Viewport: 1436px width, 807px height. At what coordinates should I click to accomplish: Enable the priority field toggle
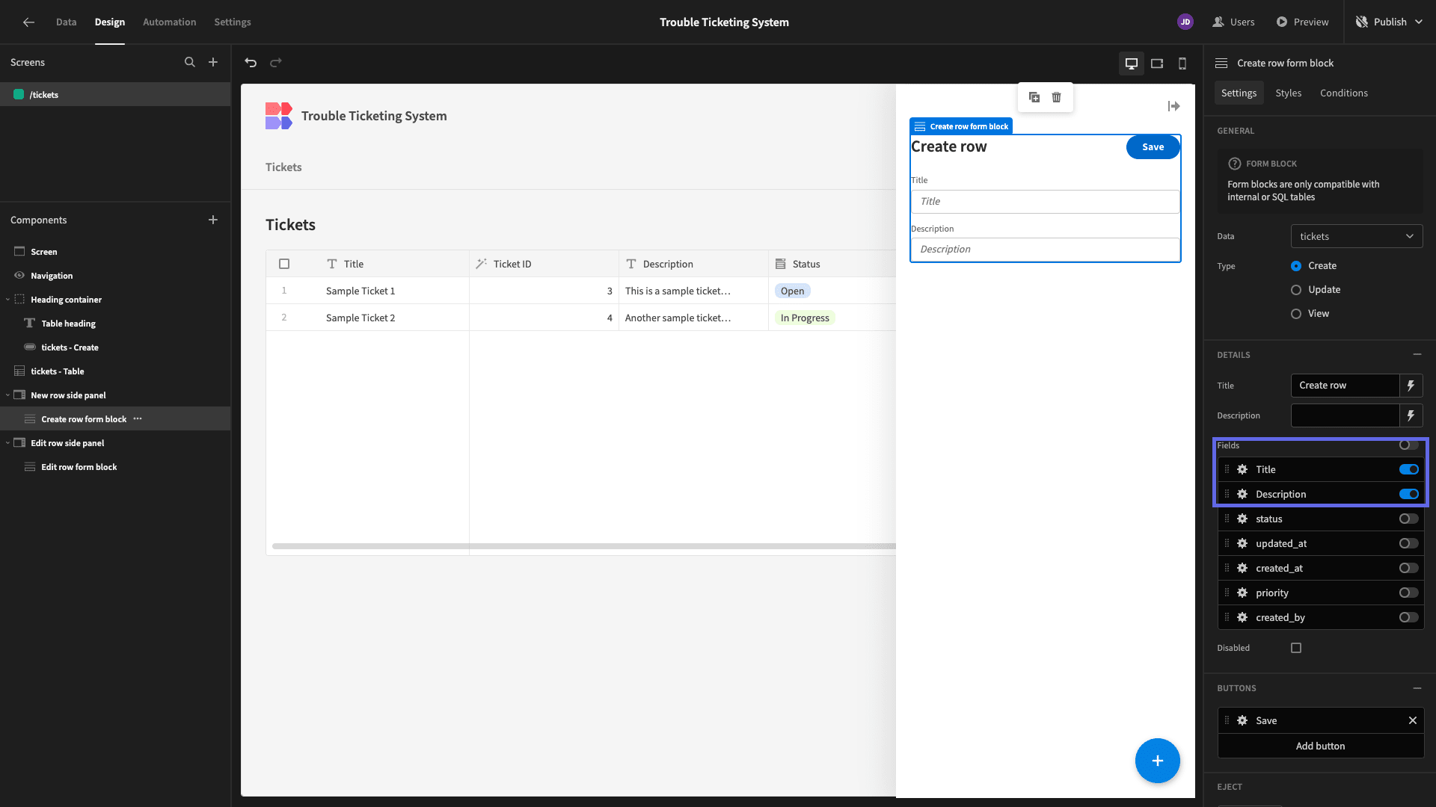coord(1408,593)
